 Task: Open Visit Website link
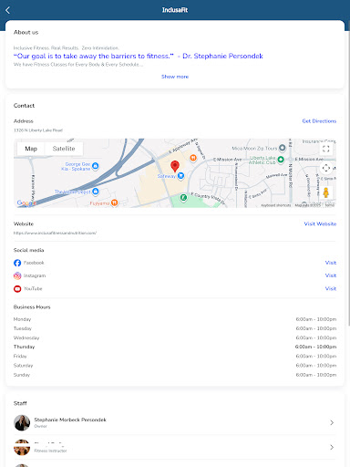pyautogui.click(x=320, y=223)
